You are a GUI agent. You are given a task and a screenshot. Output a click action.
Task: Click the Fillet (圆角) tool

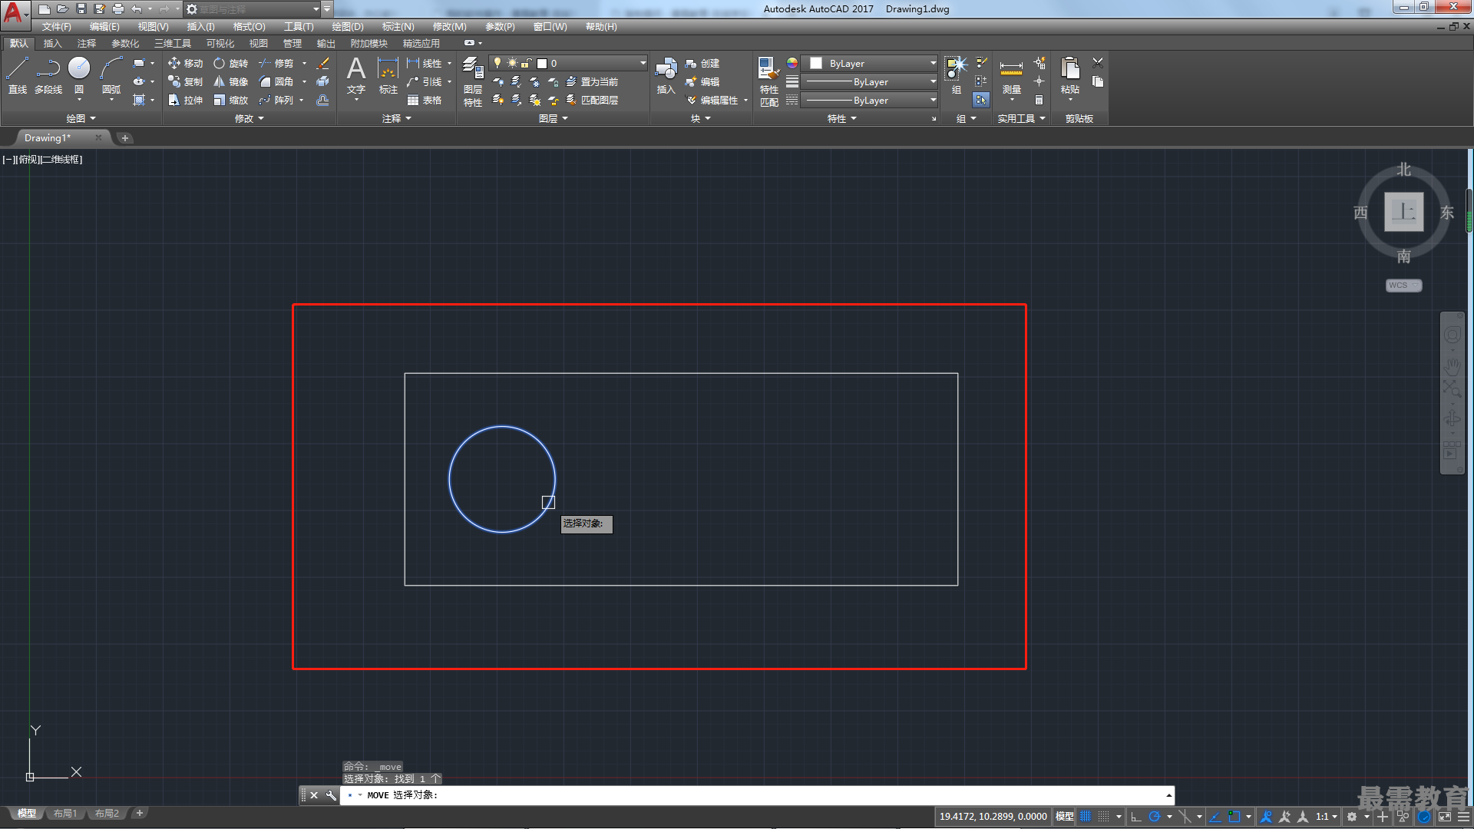click(276, 81)
